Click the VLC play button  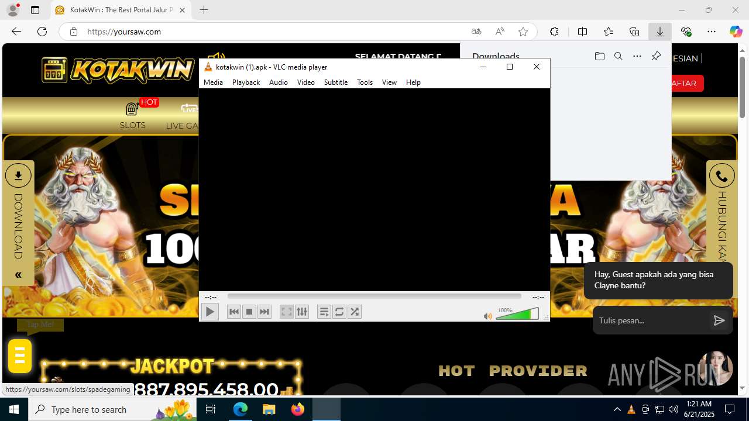(x=209, y=312)
